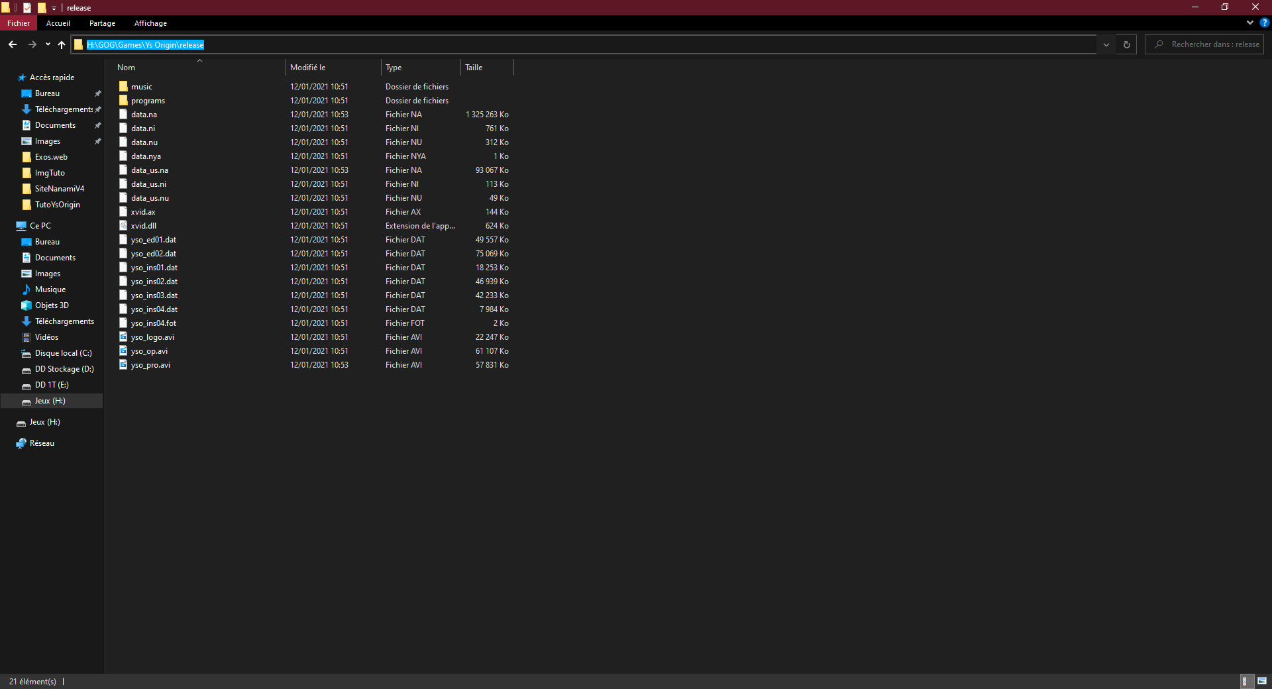Switch to large icons view in status bar

coord(1262,681)
